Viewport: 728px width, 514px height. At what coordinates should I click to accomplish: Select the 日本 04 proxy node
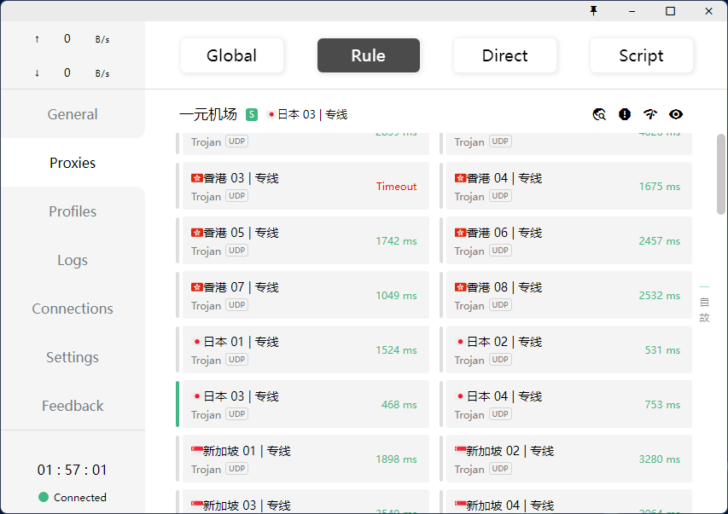coord(568,404)
